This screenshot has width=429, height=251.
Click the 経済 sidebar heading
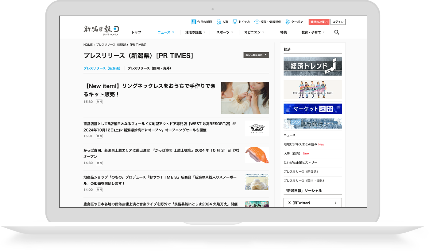(287, 49)
